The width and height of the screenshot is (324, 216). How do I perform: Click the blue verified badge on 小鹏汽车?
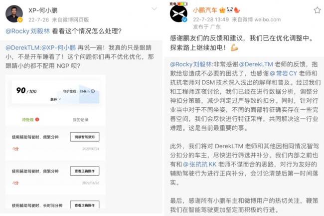tap(185, 19)
